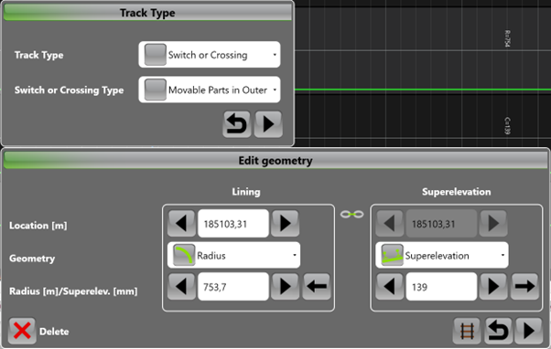Open the Track Type dropdown
This screenshot has height=349, width=551.
tap(210, 55)
